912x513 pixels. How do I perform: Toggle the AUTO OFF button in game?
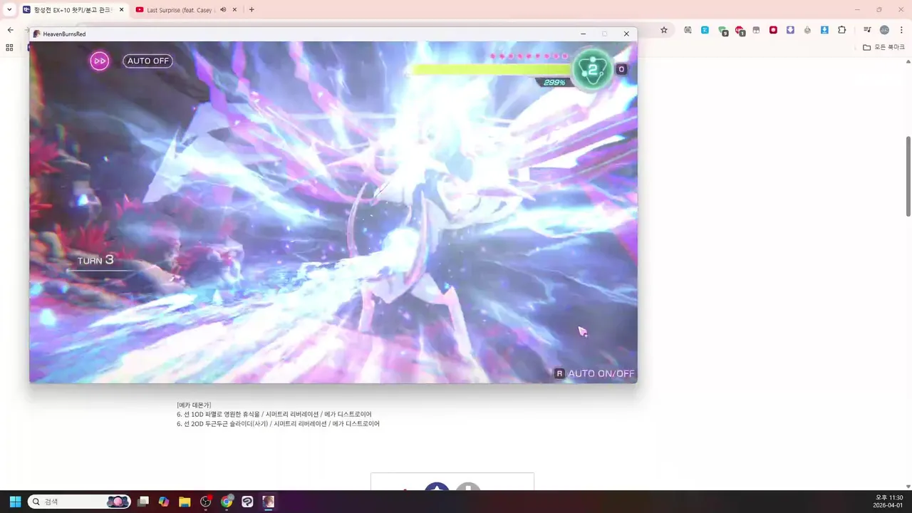[x=148, y=61]
